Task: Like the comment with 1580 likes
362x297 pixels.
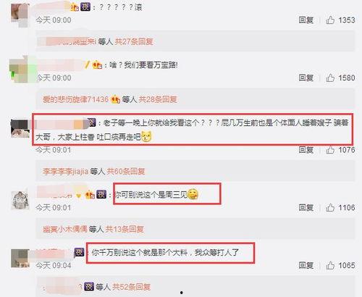Action: pyautogui.click(x=330, y=78)
